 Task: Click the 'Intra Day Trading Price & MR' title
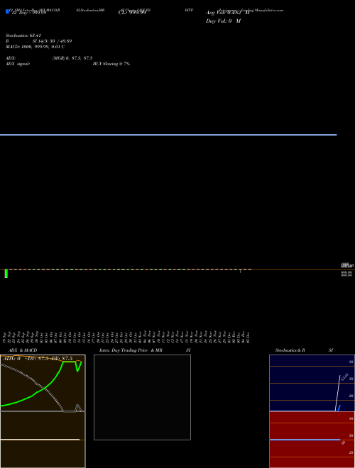click(x=131, y=350)
